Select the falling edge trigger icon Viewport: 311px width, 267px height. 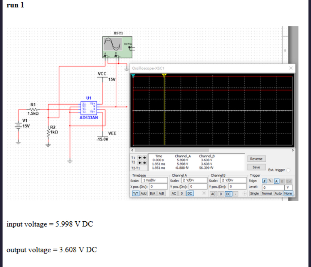coord(270,181)
